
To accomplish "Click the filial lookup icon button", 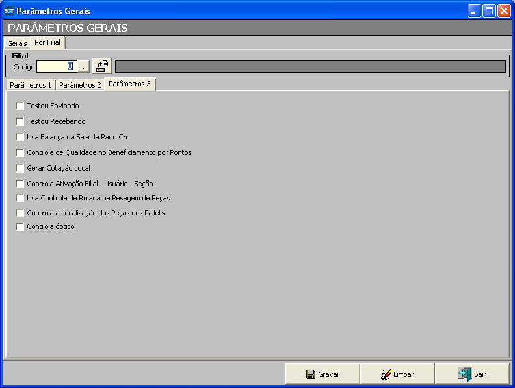I will coord(102,66).
